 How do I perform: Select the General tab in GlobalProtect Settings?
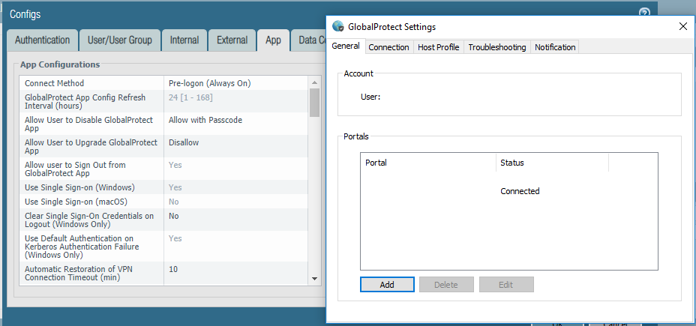[346, 46]
